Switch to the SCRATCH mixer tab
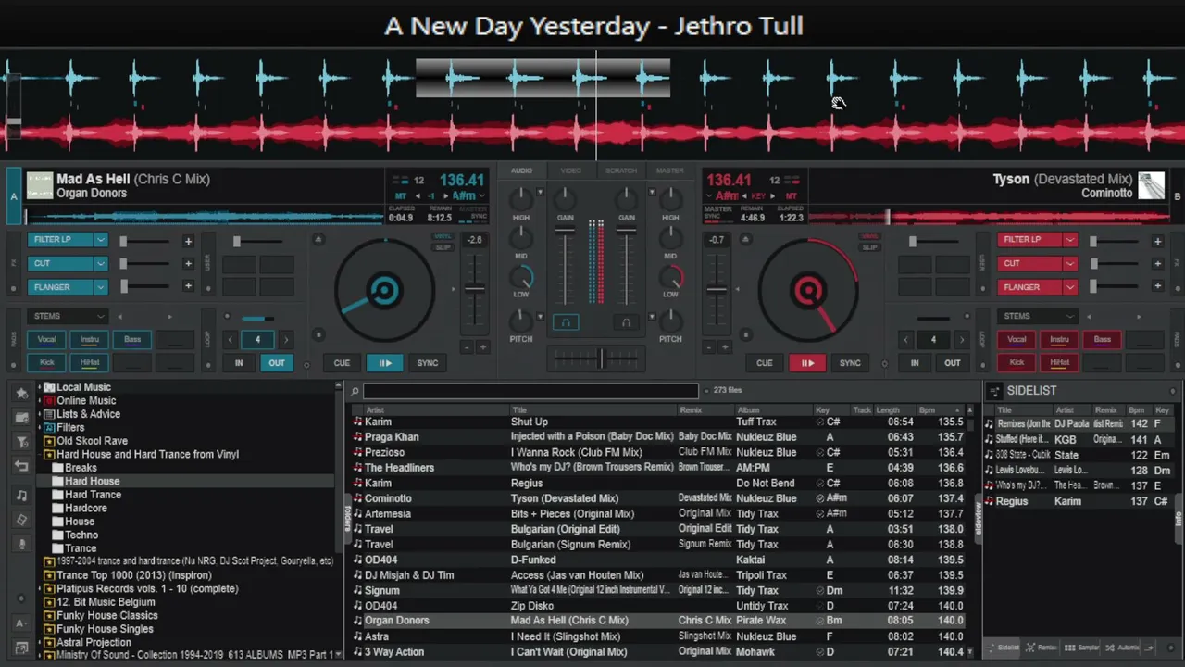This screenshot has height=667, width=1185. pyautogui.click(x=621, y=170)
